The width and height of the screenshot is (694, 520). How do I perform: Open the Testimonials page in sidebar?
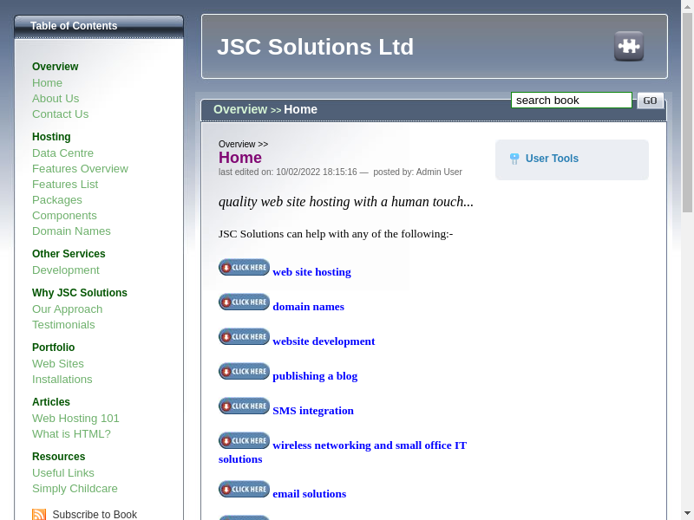tap(63, 325)
